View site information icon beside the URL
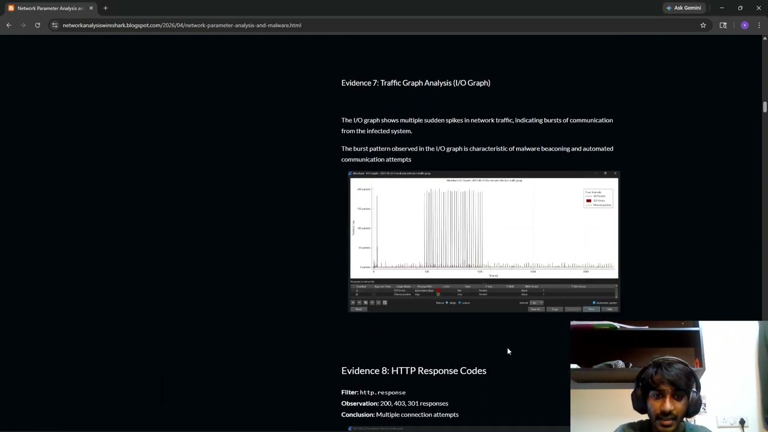 55,25
